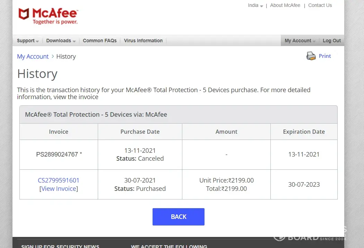Click the View Invoice link

pos(59,189)
